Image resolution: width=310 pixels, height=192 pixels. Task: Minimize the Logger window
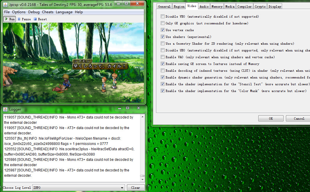(x=119, y=108)
